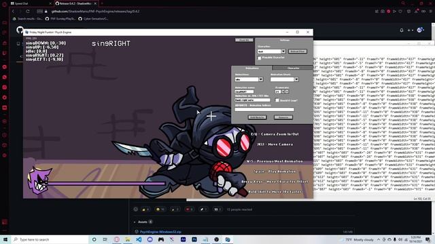The width and height of the screenshot is (435, 244).
Task: Click the Opera logo menu in sidebar
Action: pos(4,4)
